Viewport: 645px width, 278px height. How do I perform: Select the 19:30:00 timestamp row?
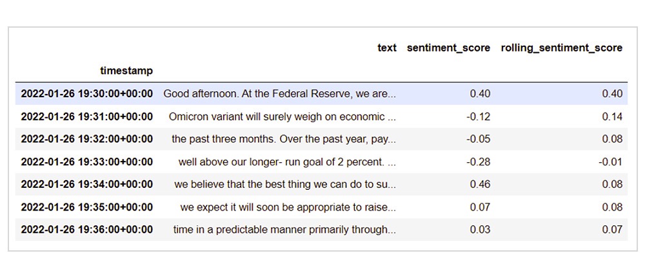click(x=321, y=93)
